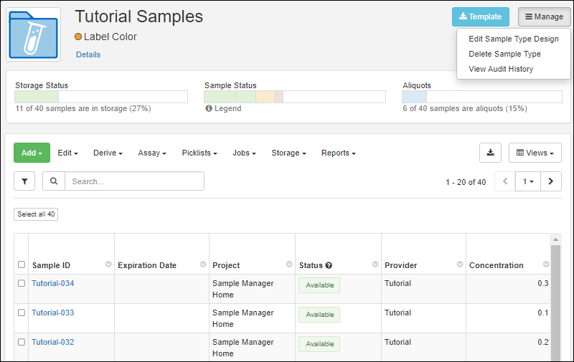
Task: Click the search magnifier icon
Action: pyautogui.click(x=54, y=181)
